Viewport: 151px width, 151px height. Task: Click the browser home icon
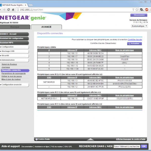(x=13, y=10)
